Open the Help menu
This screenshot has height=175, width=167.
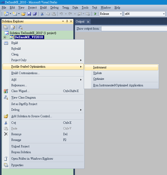pyautogui.click(x=117, y=8)
